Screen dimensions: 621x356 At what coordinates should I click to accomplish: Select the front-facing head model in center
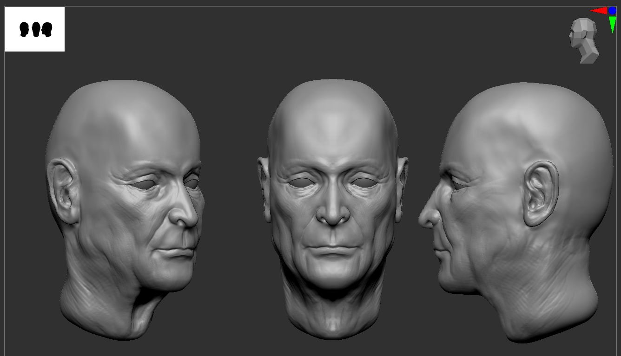pos(332,208)
